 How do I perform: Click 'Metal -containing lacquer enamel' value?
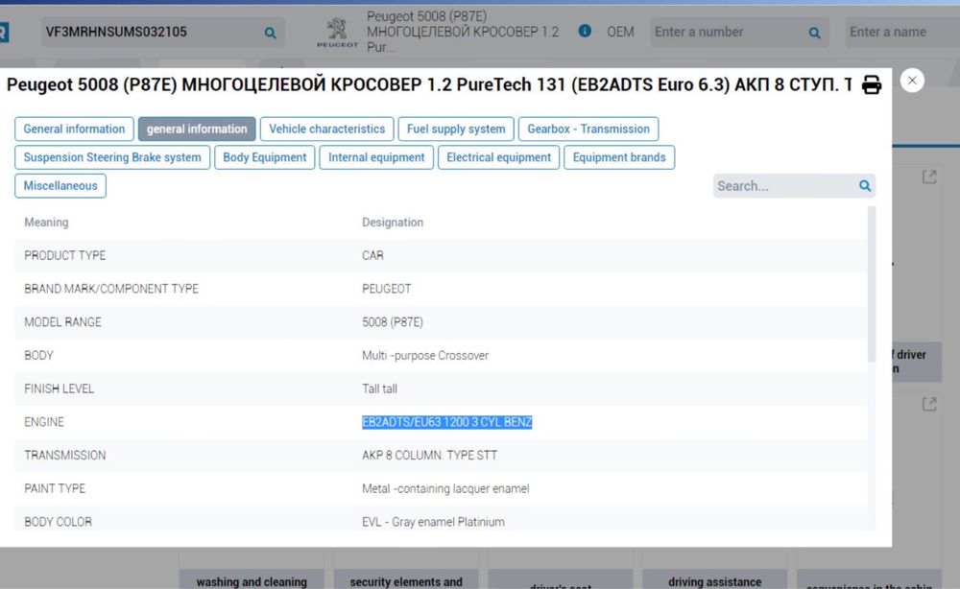click(x=445, y=488)
